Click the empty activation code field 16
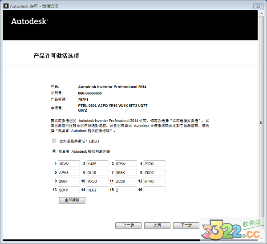Viewport: 267px width, 244px height. pyautogui.click(x=154, y=190)
